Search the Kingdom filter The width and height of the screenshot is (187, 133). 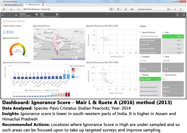point(141,57)
